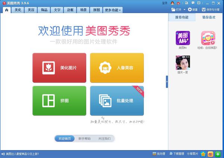Share to Weibo with the status bar icon

point(211,154)
